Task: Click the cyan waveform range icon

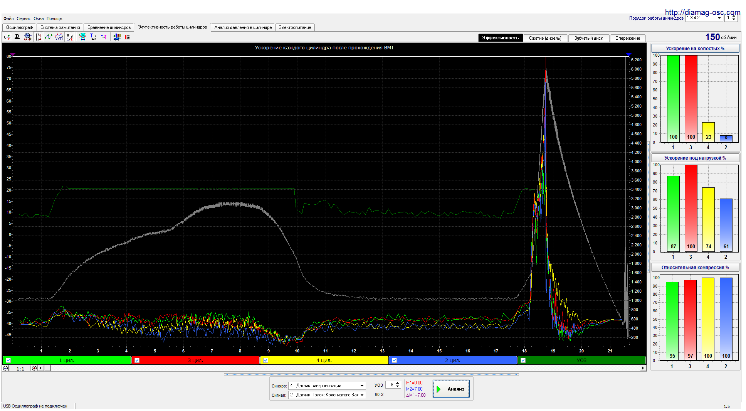Action: point(83,37)
